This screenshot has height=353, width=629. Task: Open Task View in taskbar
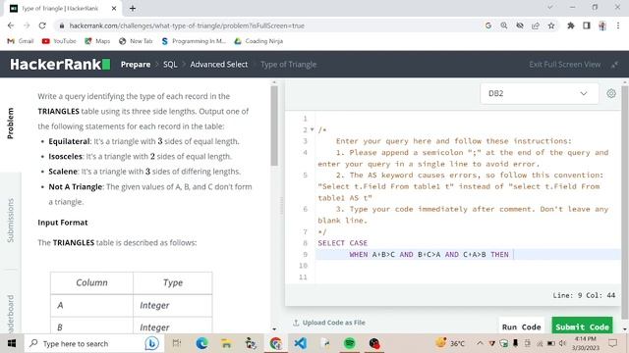point(177,343)
